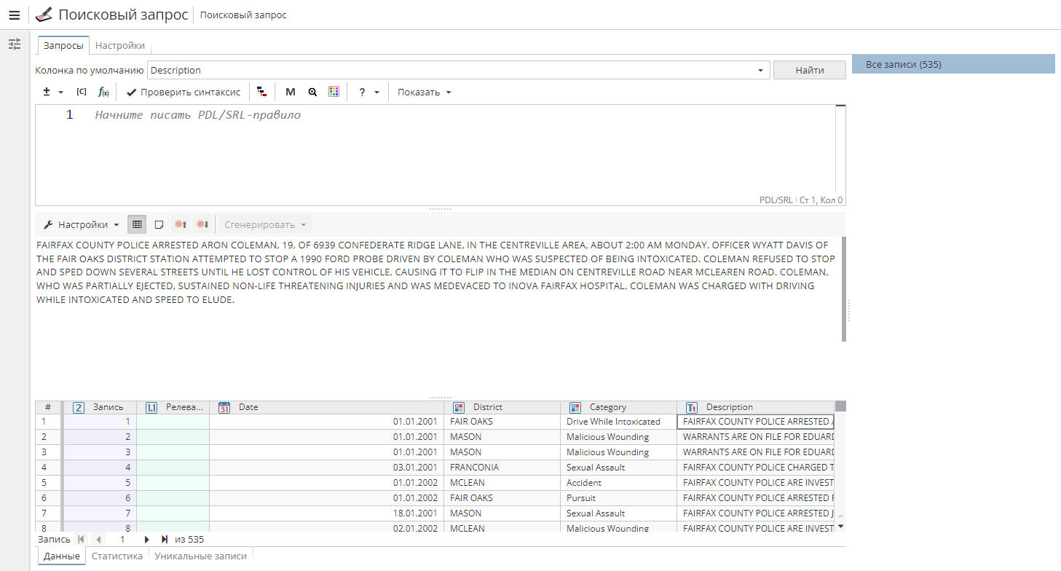This screenshot has height=571, width=1061.
Task: Open the color grid palette icon
Action: (x=334, y=92)
